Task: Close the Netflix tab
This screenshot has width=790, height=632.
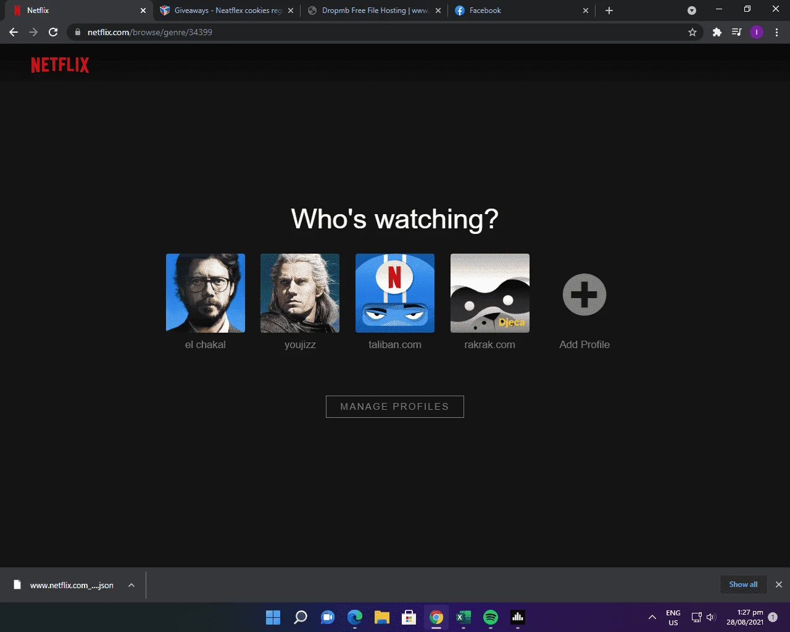Action: 143,10
